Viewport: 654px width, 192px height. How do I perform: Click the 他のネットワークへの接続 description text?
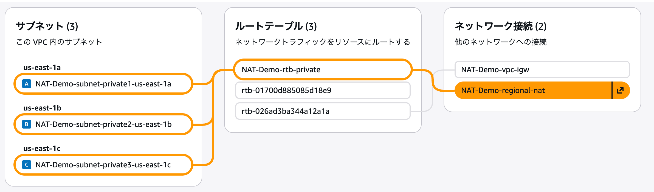pyautogui.click(x=500, y=42)
